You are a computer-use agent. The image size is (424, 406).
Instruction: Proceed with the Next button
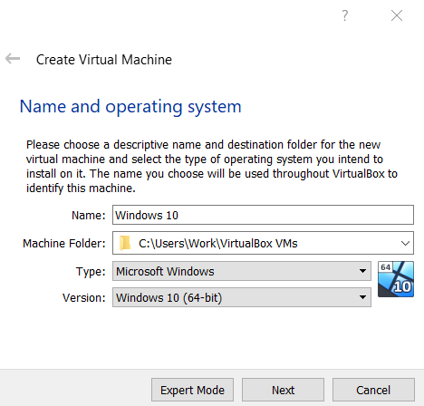(283, 390)
